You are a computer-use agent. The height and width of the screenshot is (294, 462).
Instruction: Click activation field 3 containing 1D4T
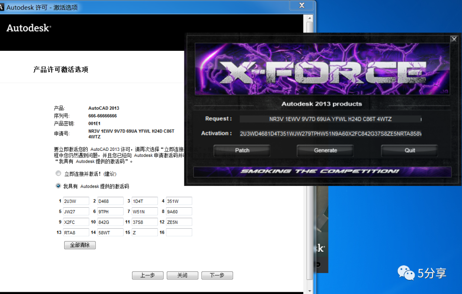(145, 201)
